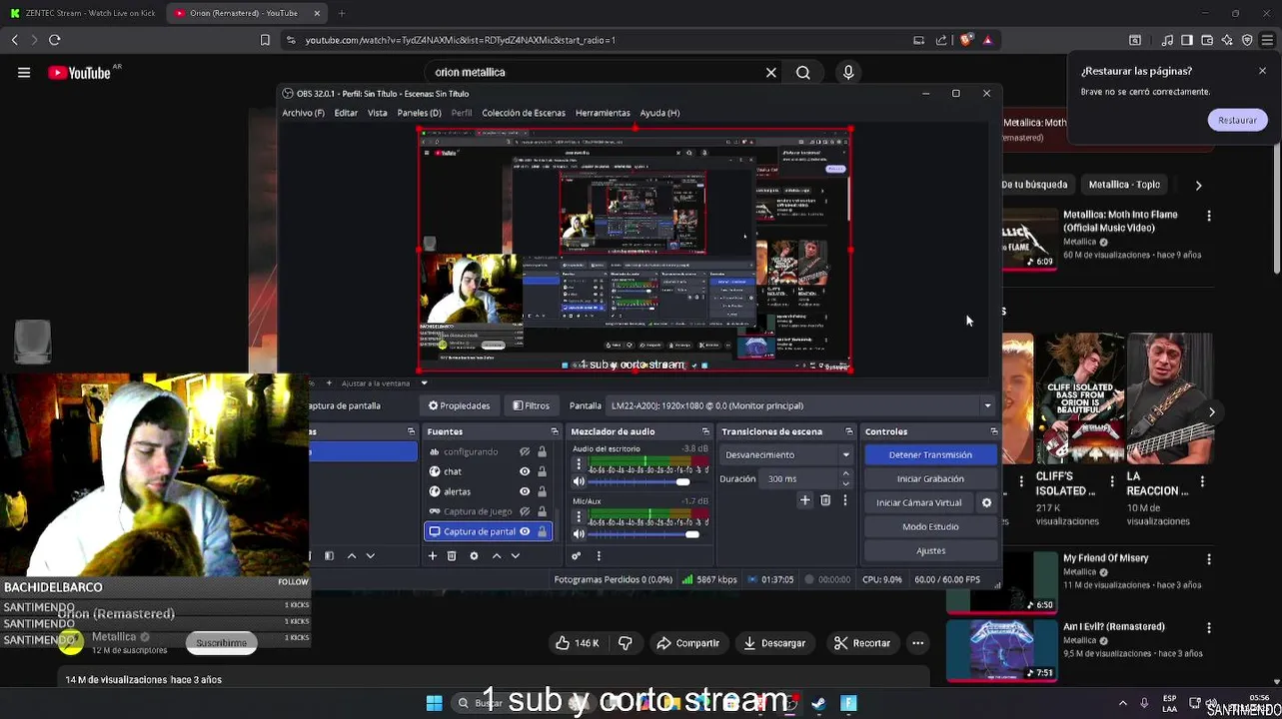The height and width of the screenshot is (719, 1282).
Task: Hide the alertas source with its eye icon
Action: point(525,491)
